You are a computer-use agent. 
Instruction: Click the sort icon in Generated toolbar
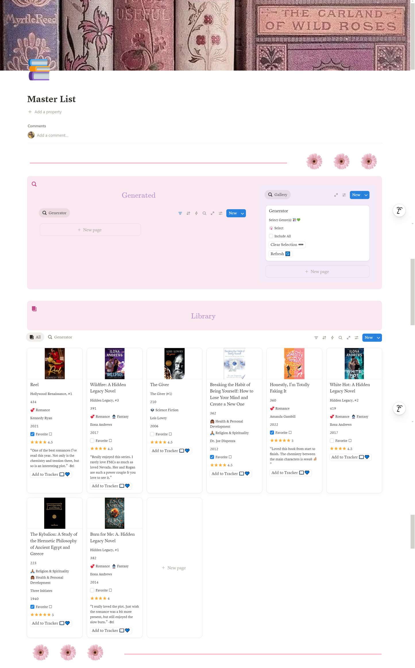[x=188, y=213]
